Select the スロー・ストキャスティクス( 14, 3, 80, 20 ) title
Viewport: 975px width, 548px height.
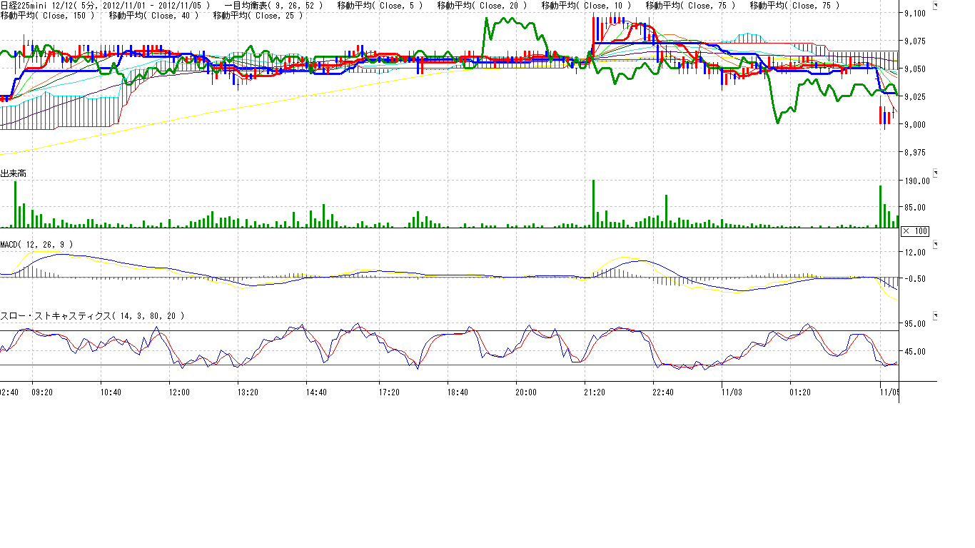[93, 315]
